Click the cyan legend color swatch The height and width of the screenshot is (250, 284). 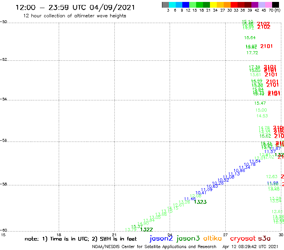pos(172,5)
